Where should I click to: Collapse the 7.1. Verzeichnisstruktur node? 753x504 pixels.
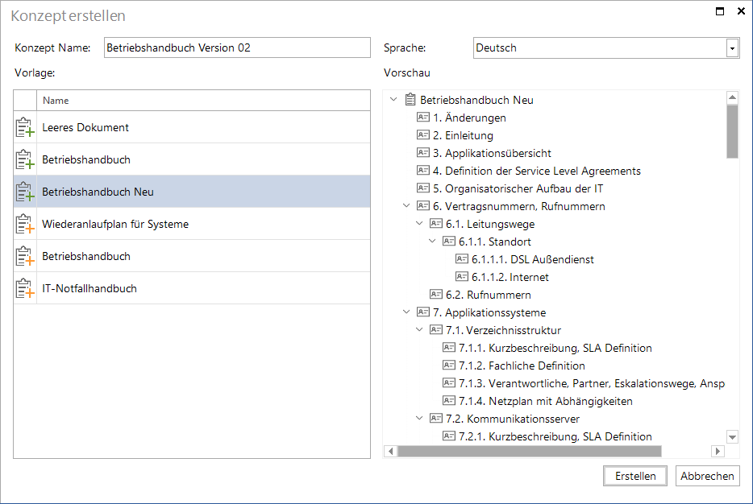(419, 329)
